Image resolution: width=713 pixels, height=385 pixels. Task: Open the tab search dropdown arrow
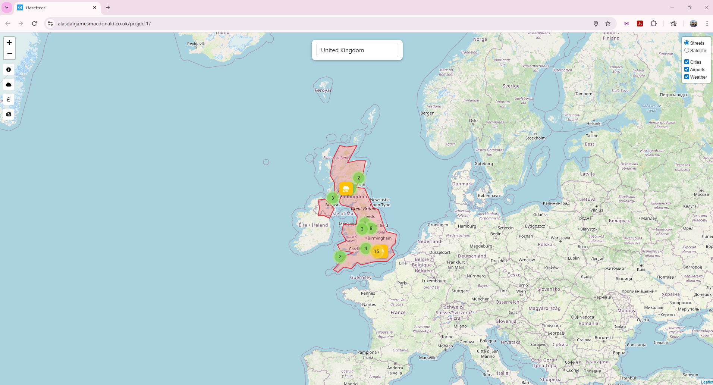(7, 7)
